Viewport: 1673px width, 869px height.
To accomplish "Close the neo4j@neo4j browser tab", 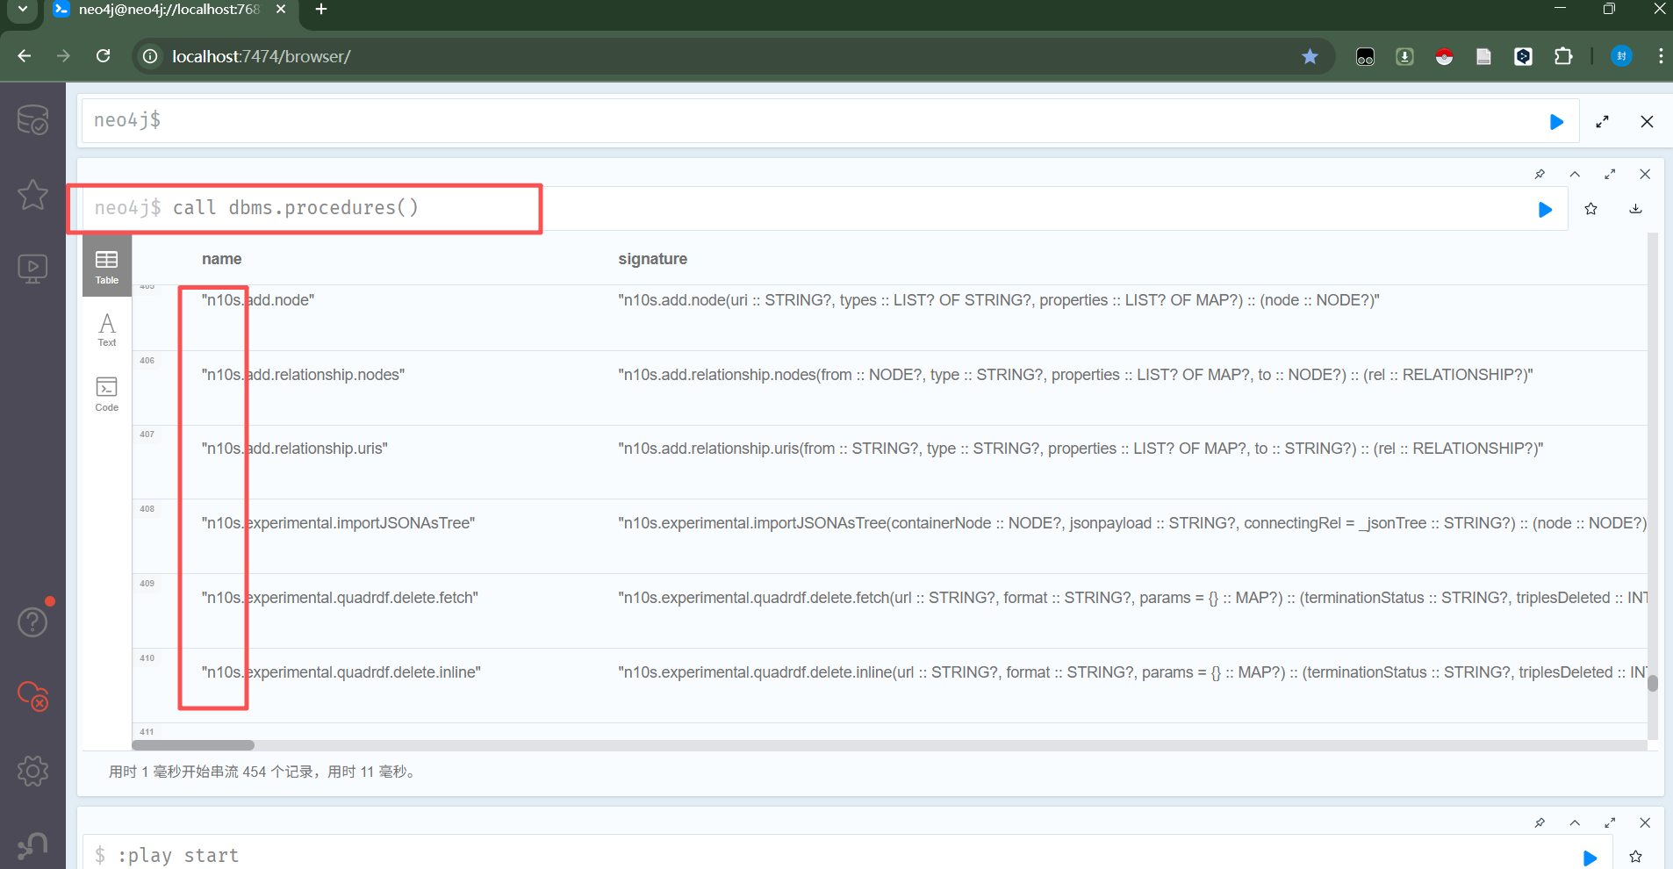I will (281, 10).
